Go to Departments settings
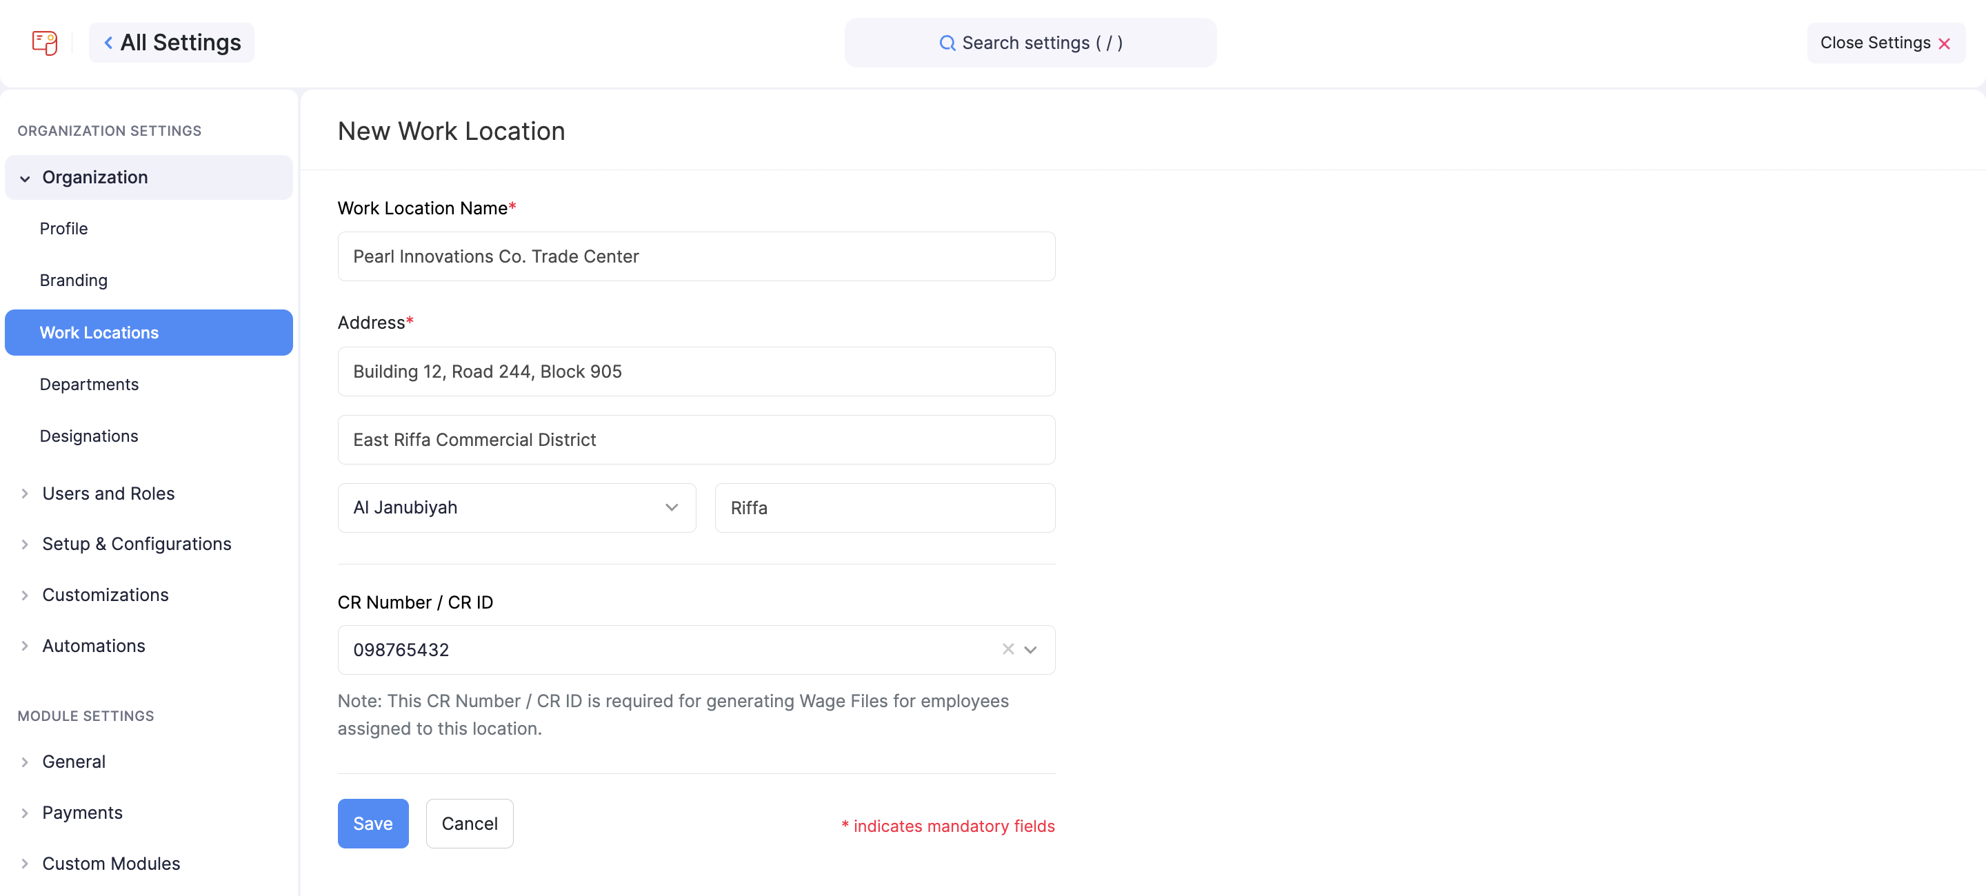 [x=90, y=385]
